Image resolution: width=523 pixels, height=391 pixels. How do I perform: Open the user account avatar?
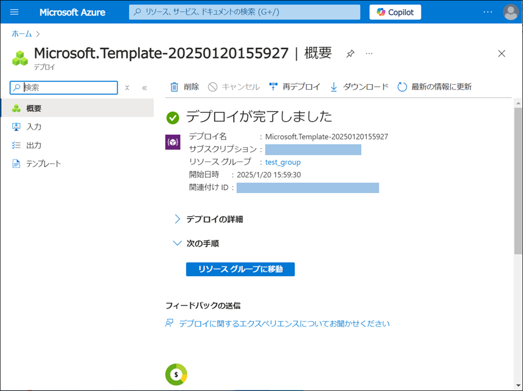tap(510, 12)
